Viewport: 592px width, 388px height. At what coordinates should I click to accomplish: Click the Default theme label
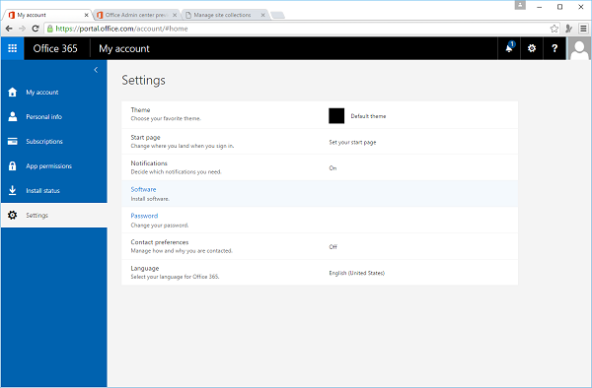(368, 116)
